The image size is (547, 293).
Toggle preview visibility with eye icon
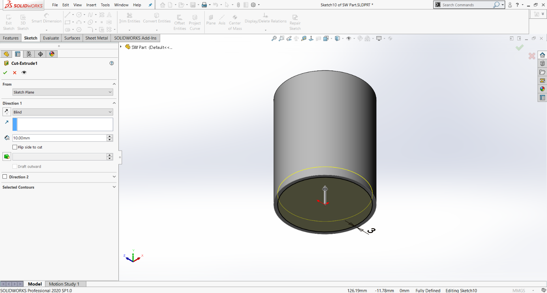[24, 72]
